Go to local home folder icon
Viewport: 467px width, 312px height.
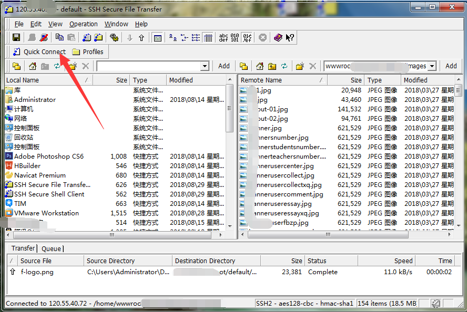(33, 66)
